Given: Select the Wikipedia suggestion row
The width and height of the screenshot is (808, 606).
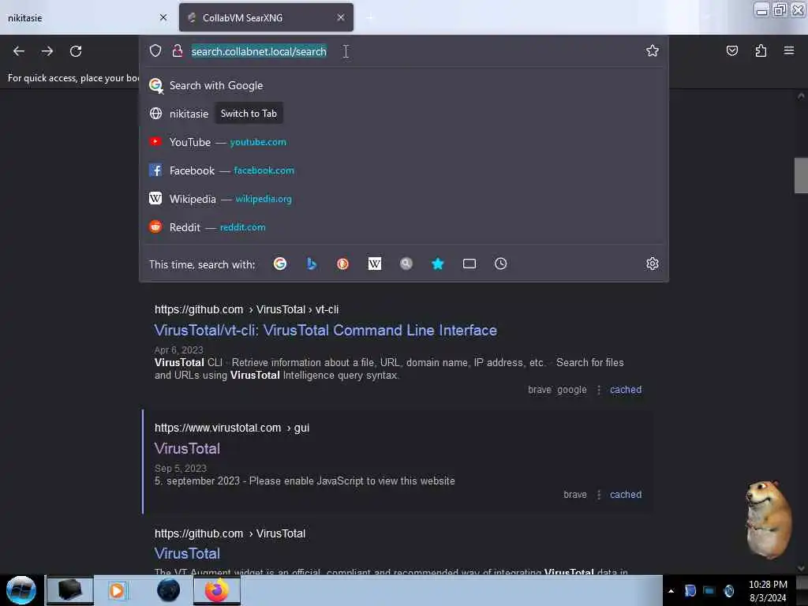Looking at the screenshot, I should pos(404,198).
